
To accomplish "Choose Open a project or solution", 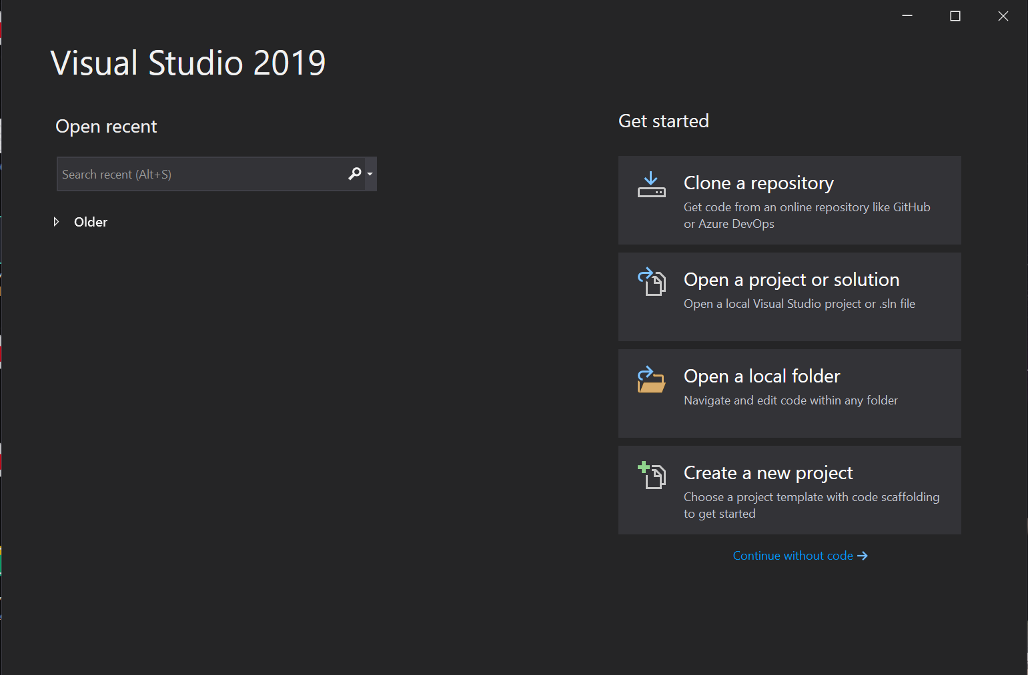I will point(790,297).
